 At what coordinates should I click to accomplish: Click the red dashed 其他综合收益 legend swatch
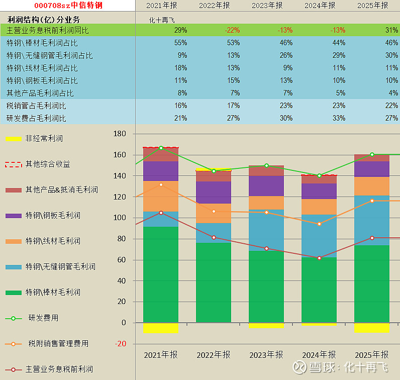coord(14,164)
